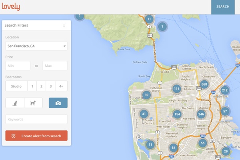The height and width of the screenshot is (160, 240).
Task: Click the Sunset District map label
Action: [149, 122]
